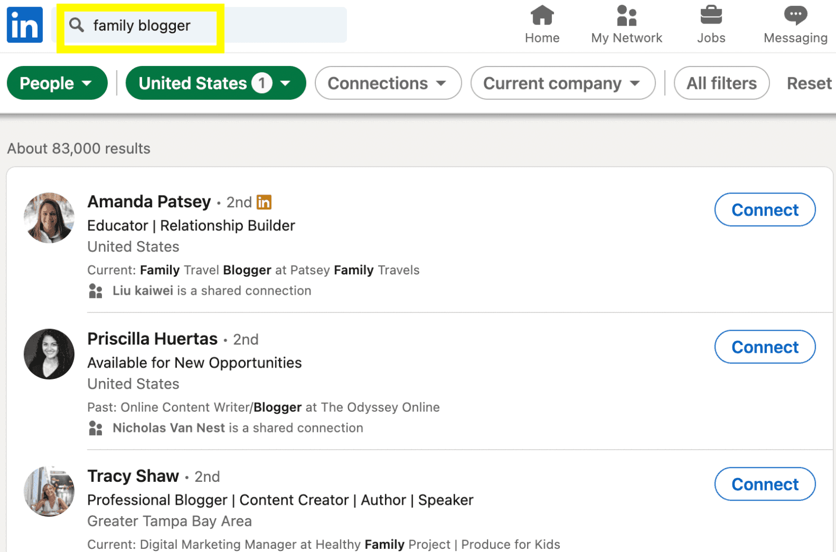Click the LinkedIn badge next to Amanda Patsey
The height and width of the screenshot is (552, 836).
click(264, 202)
